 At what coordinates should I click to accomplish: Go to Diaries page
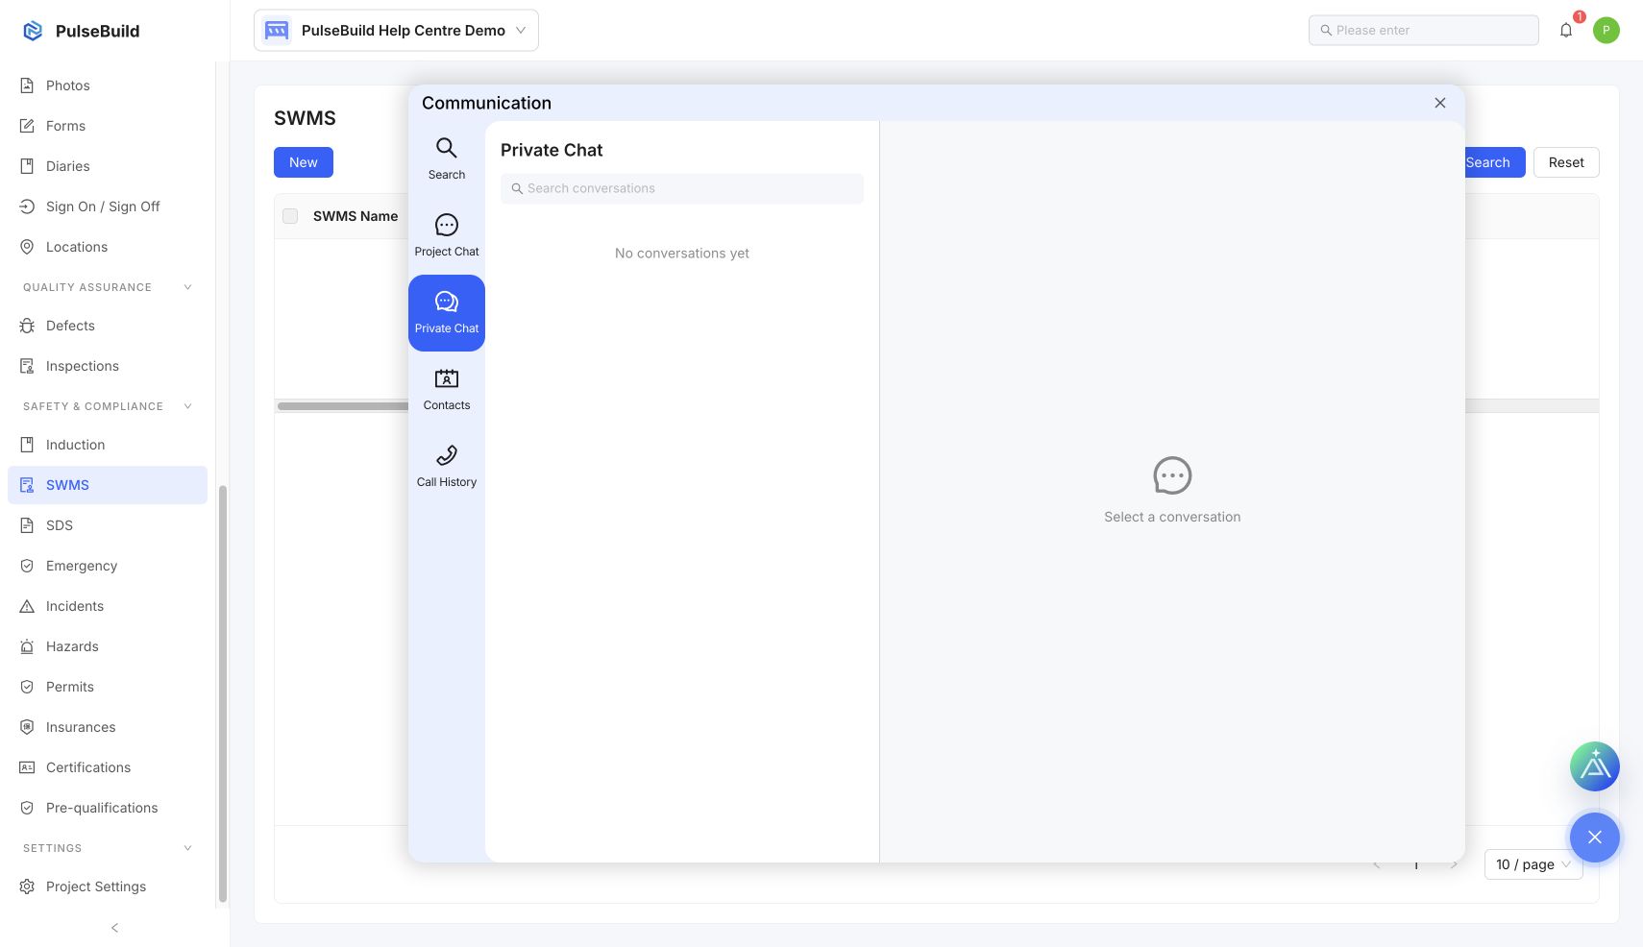[108, 166]
